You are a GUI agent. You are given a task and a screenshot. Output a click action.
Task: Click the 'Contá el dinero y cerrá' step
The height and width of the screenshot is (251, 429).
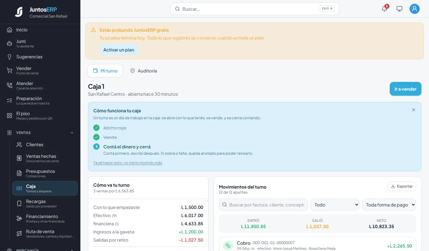127,147
